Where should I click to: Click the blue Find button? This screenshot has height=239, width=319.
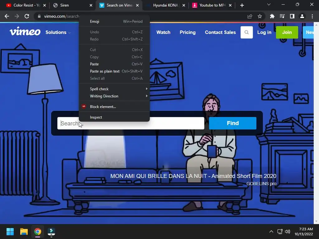(232, 123)
